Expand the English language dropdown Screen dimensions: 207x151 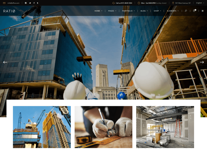[x=200, y=3]
